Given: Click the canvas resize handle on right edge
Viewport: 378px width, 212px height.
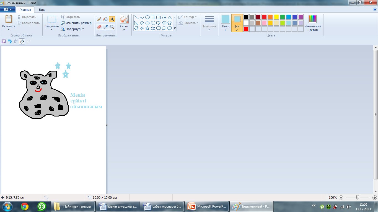Looking at the screenshot, I should pos(107,125).
